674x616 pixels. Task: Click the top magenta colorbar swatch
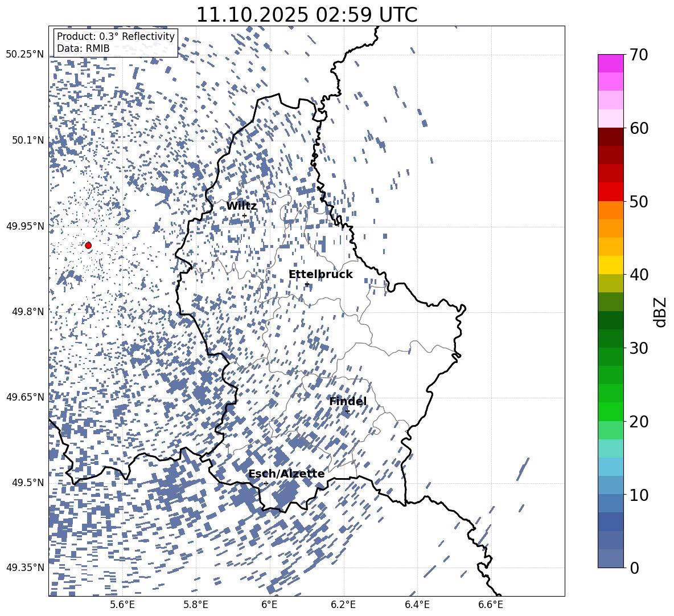tap(610, 63)
